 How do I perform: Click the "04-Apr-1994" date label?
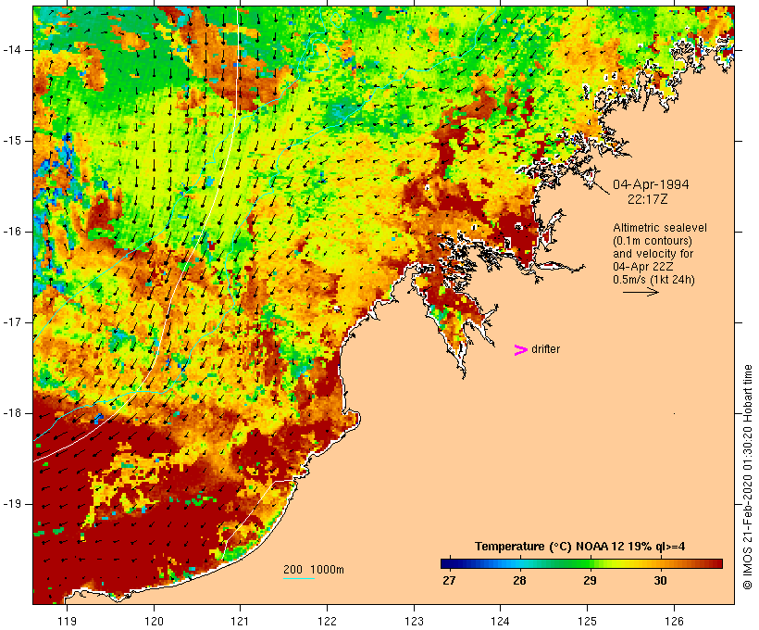click(651, 184)
